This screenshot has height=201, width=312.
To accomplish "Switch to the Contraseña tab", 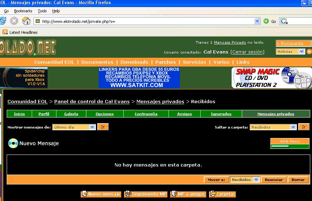I will coord(146,114).
